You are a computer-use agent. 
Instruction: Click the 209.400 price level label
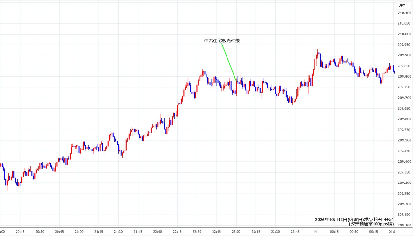404,162
